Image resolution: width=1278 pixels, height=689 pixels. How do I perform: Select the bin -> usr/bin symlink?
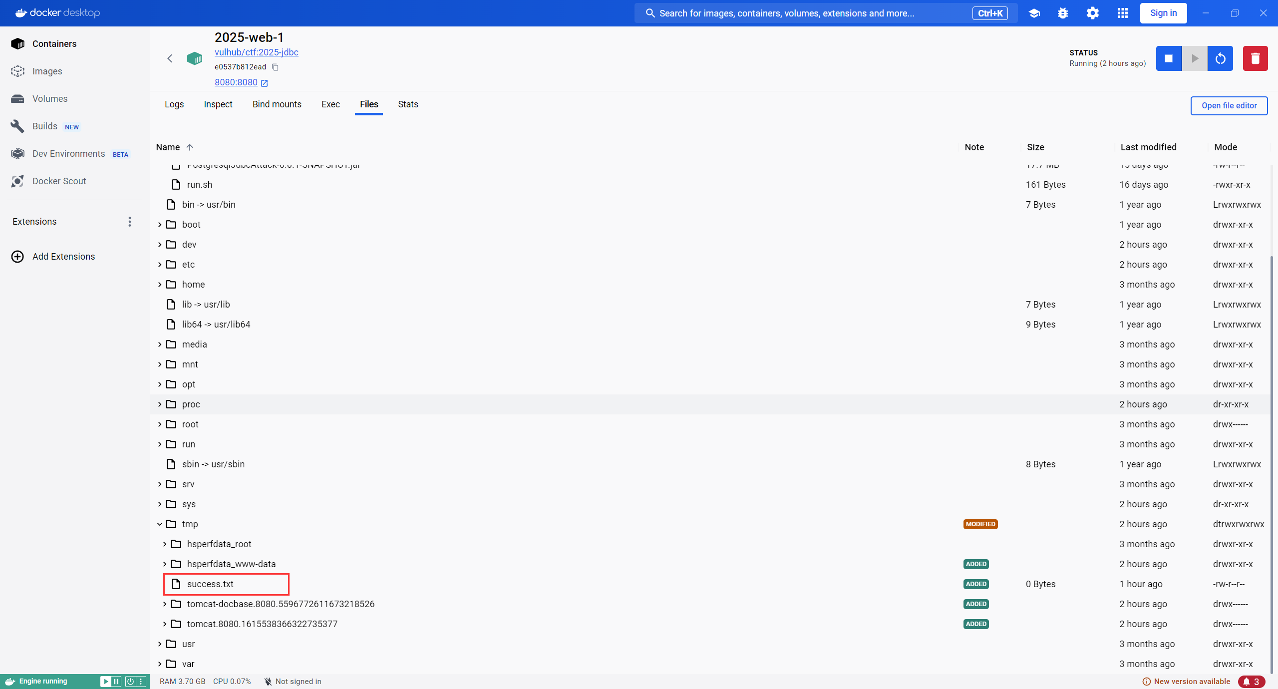tap(209, 205)
